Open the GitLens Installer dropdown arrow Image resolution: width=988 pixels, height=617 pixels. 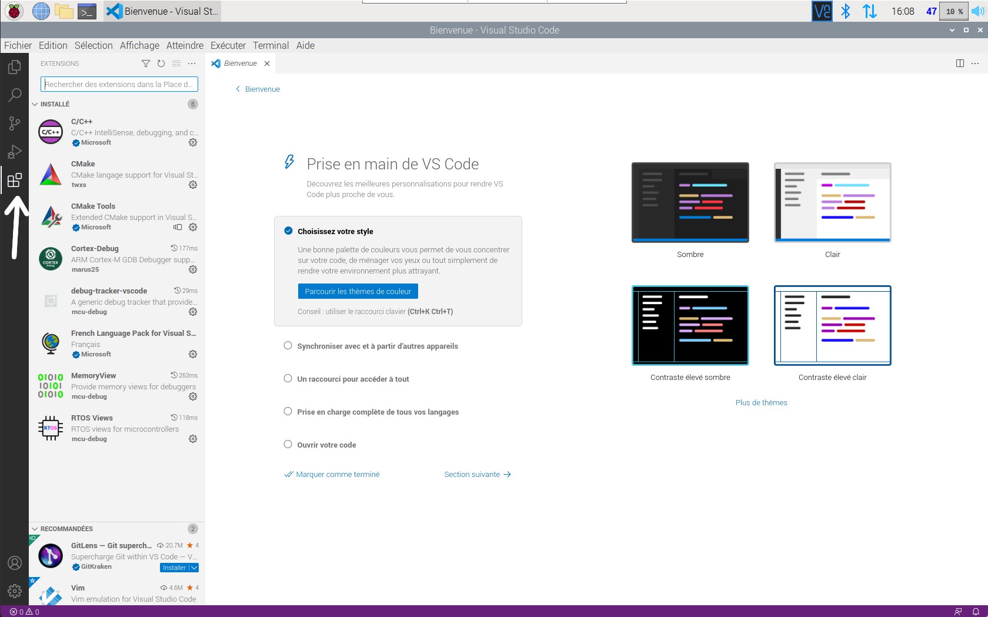coord(194,568)
